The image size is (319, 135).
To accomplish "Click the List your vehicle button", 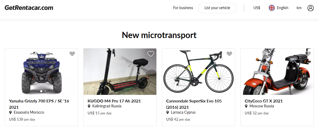I will click(217, 8).
